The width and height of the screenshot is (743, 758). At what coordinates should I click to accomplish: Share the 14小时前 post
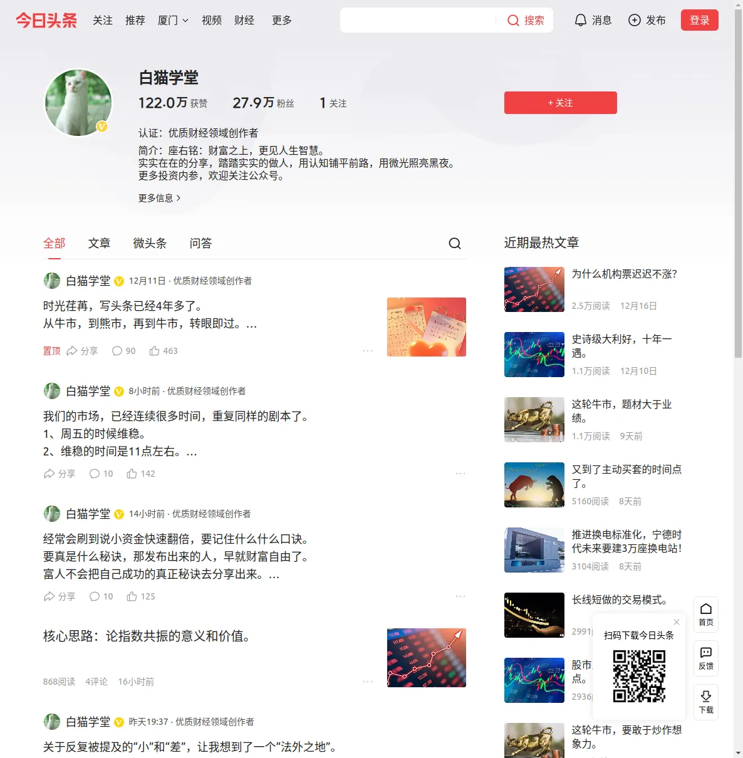tap(60, 596)
